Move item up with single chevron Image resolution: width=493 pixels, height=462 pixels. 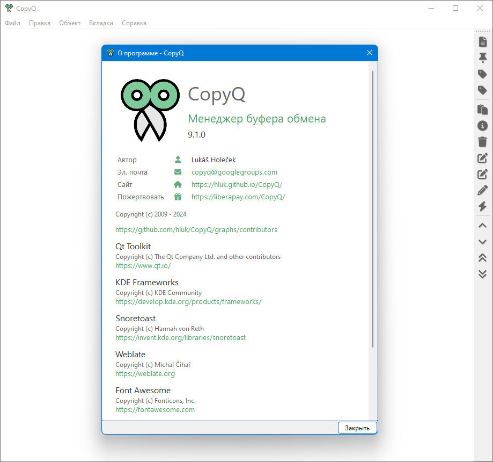click(483, 226)
